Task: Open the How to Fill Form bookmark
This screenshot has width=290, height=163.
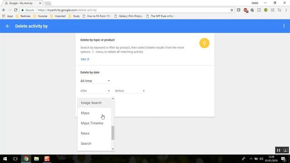Action: coord(97,16)
